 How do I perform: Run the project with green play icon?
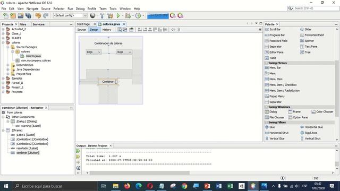pos(118,15)
